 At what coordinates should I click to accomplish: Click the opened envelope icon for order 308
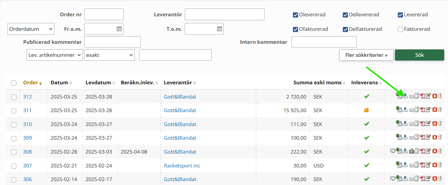click(x=411, y=151)
